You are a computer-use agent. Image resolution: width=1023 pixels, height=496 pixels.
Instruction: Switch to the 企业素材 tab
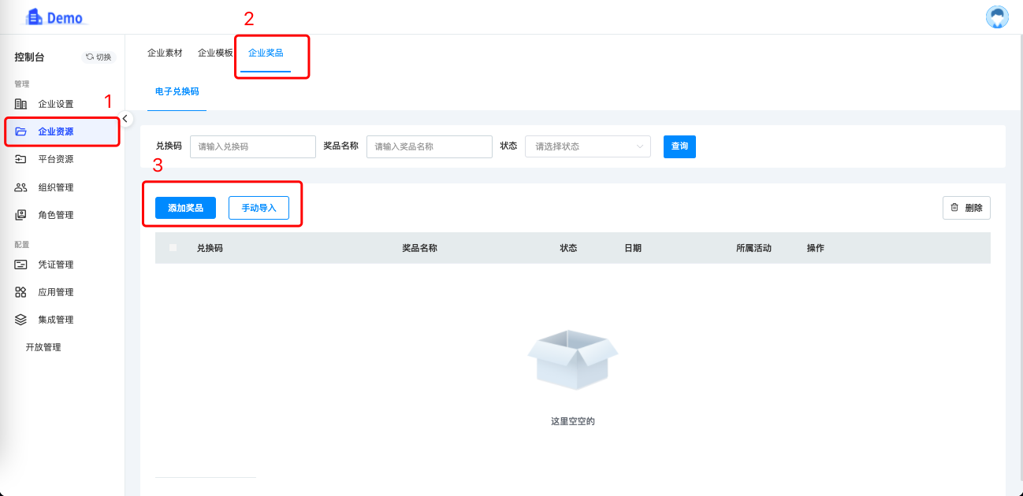click(x=165, y=53)
